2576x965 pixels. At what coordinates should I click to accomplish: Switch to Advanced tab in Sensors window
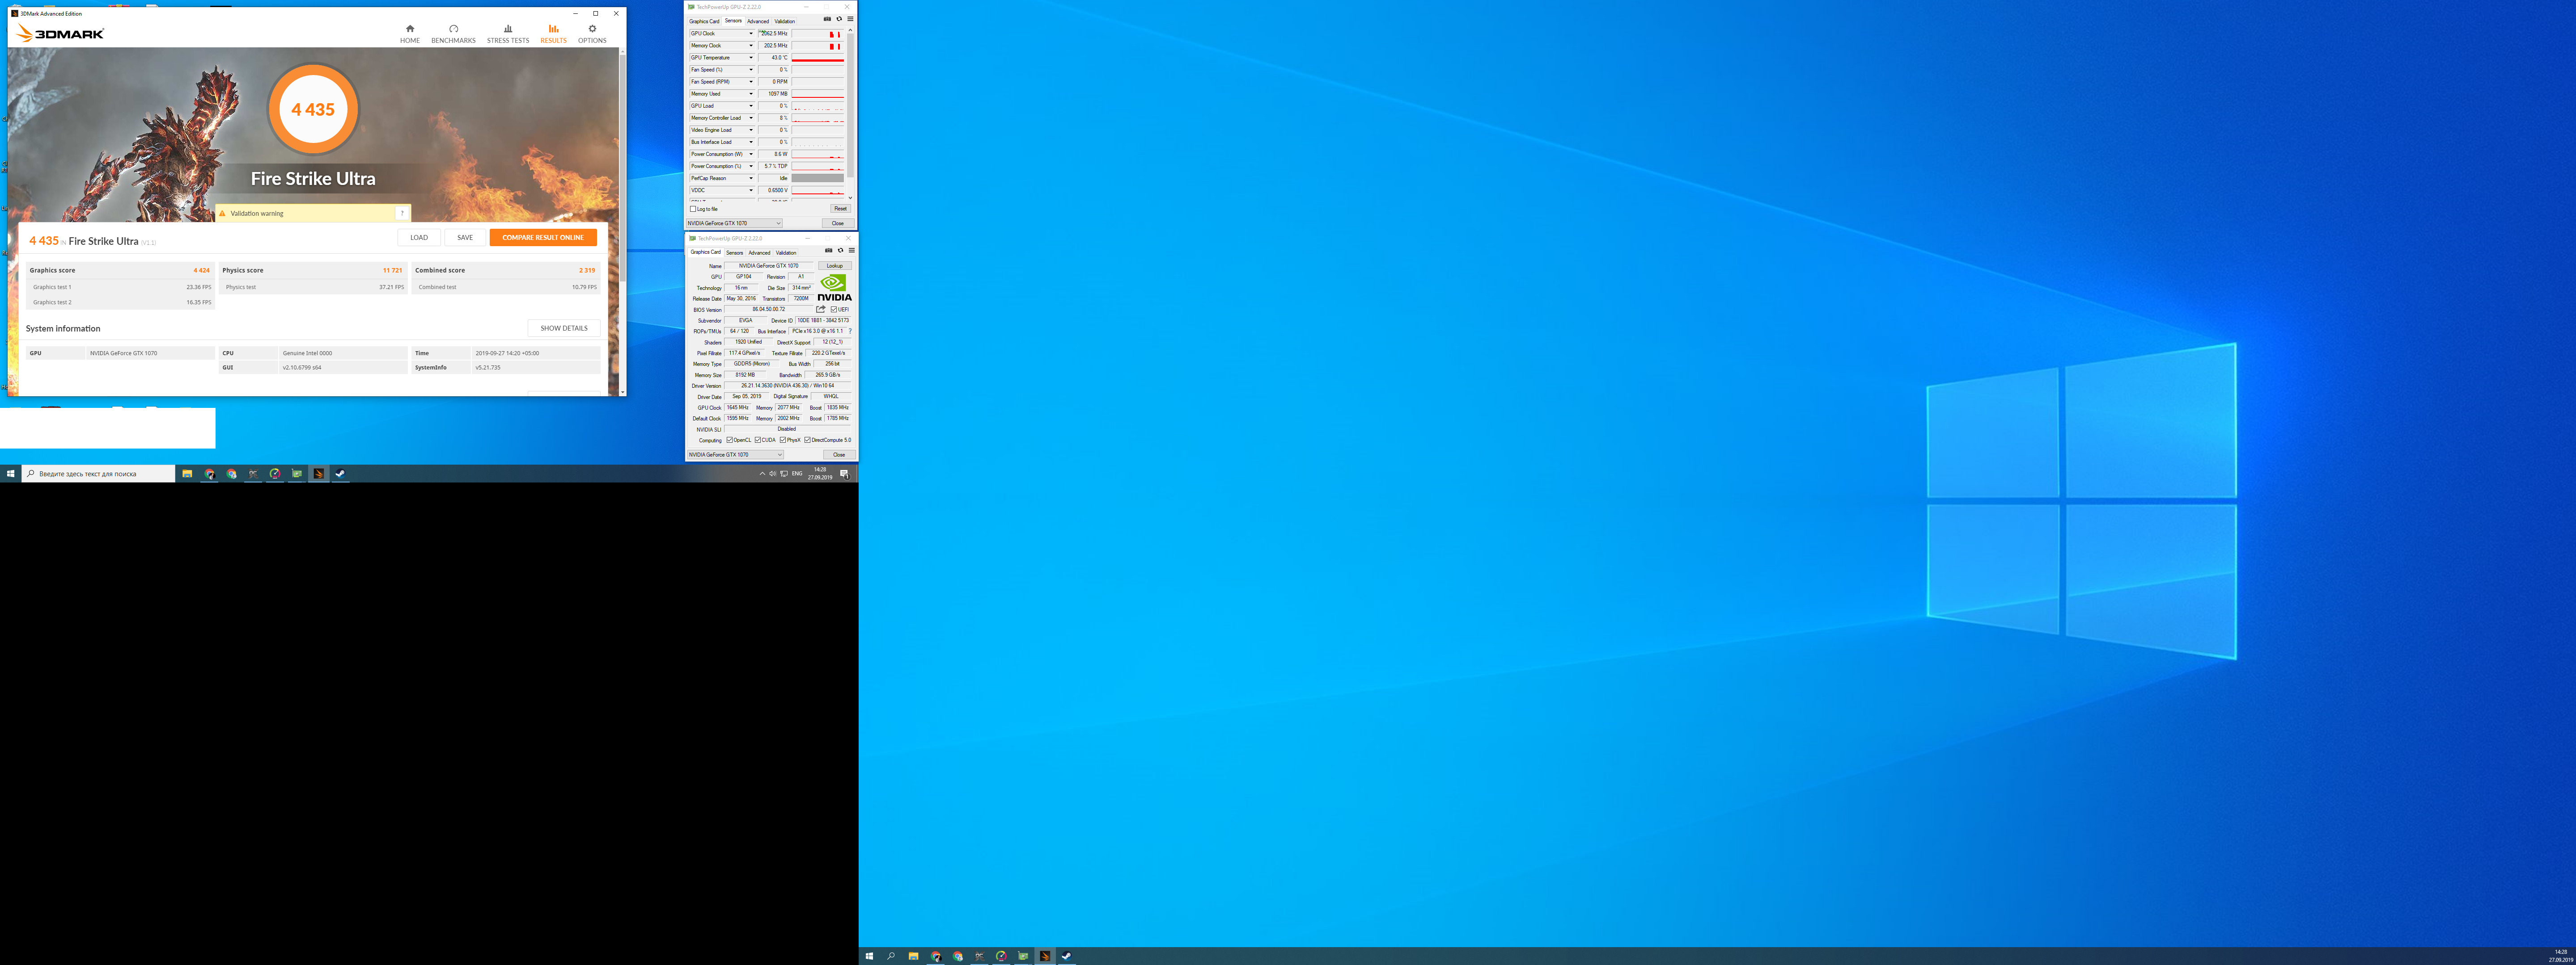point(758,21)
